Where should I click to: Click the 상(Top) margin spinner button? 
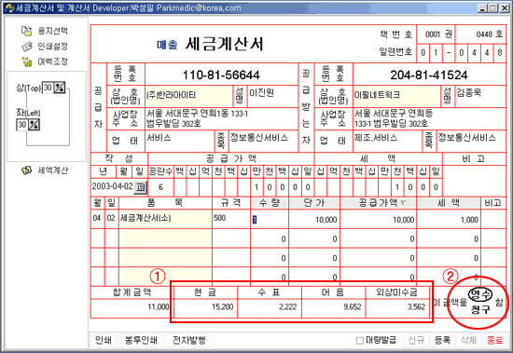coord(59,88)
